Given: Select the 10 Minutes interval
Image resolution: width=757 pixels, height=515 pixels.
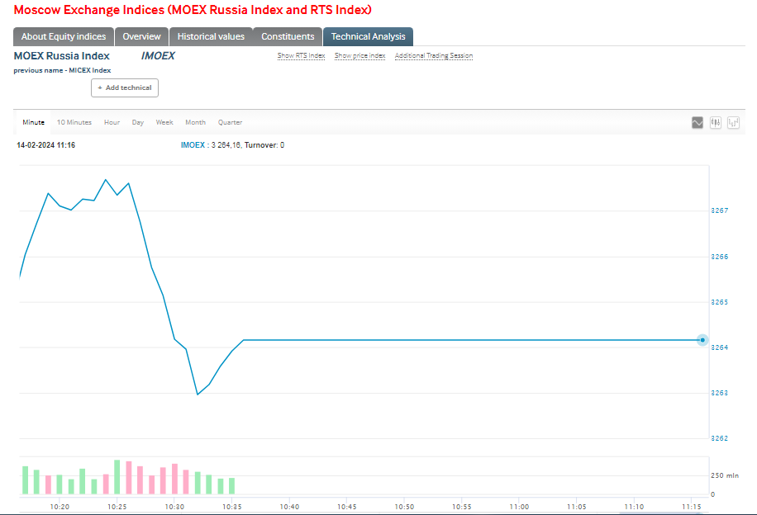Looking at the screenshot, I should 74,122.
